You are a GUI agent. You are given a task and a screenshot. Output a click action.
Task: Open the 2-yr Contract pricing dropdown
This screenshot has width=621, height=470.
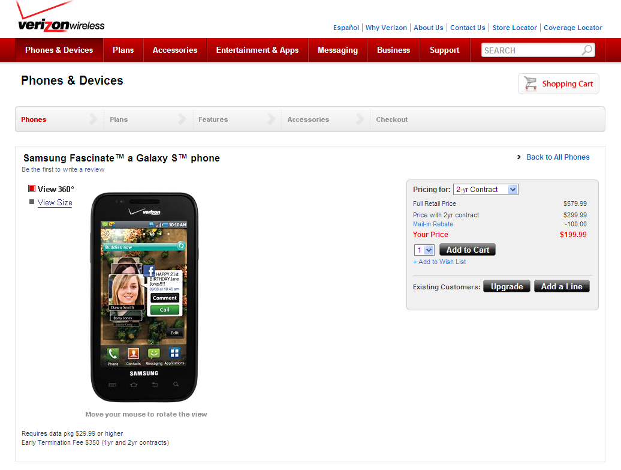tap(513, 189)
